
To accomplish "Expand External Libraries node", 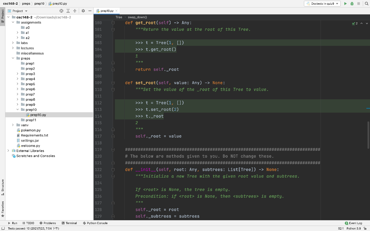I will click(9, 151).
